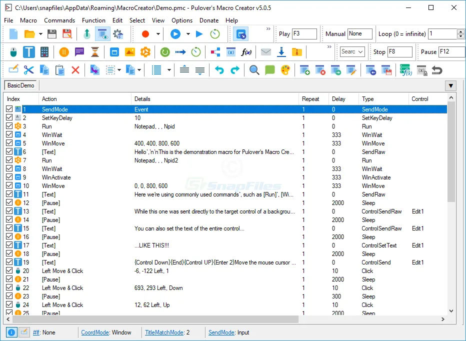The image size is (466, 341).
Task: Open the message box purple icon
Action: coord(79,52)
